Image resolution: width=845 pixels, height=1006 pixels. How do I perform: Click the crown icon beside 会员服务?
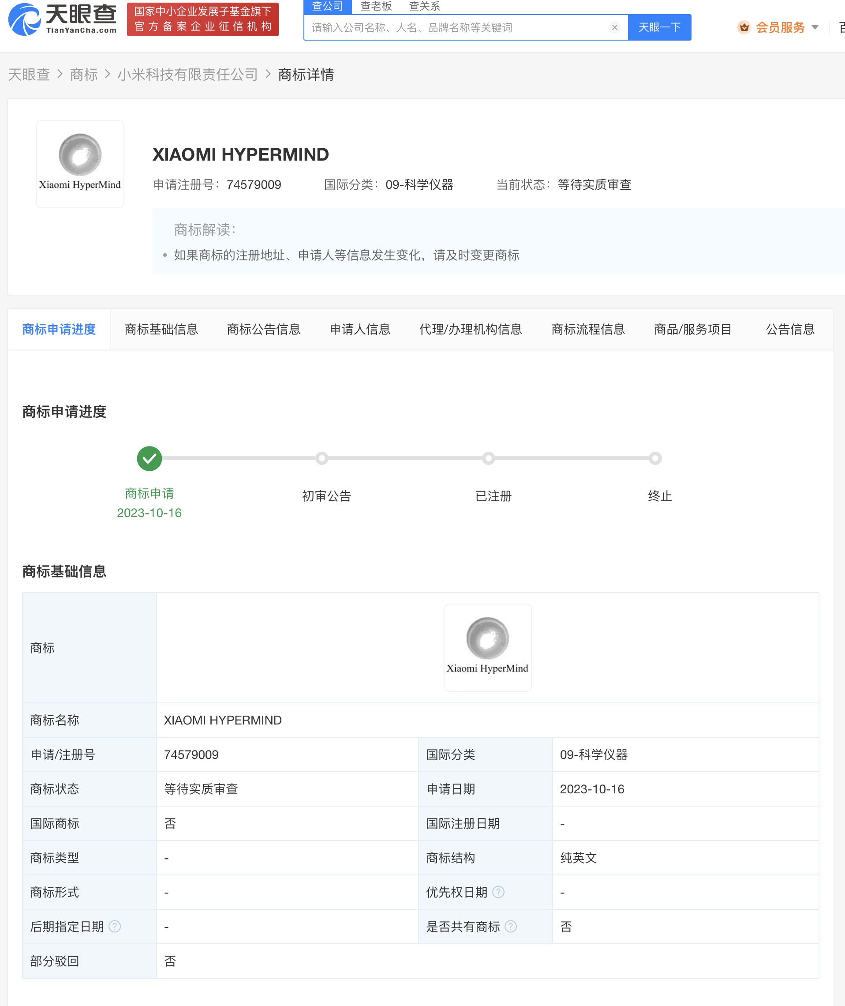point(744,28)
